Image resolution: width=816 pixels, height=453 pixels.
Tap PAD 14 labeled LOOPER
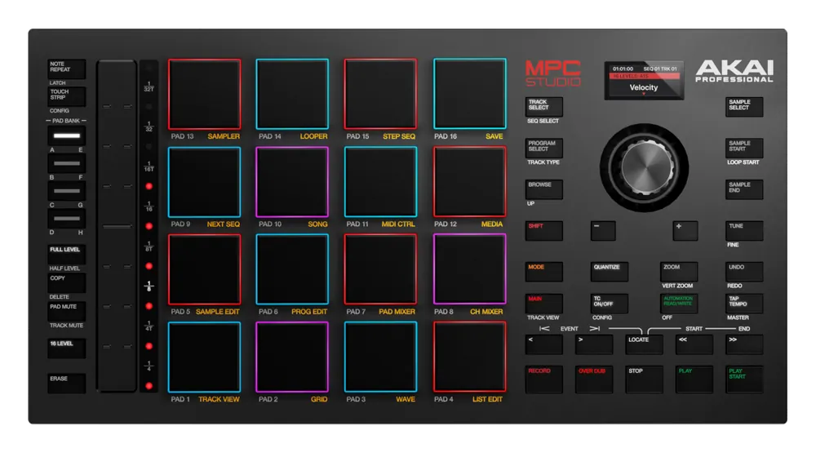click(x=292, y=94)
